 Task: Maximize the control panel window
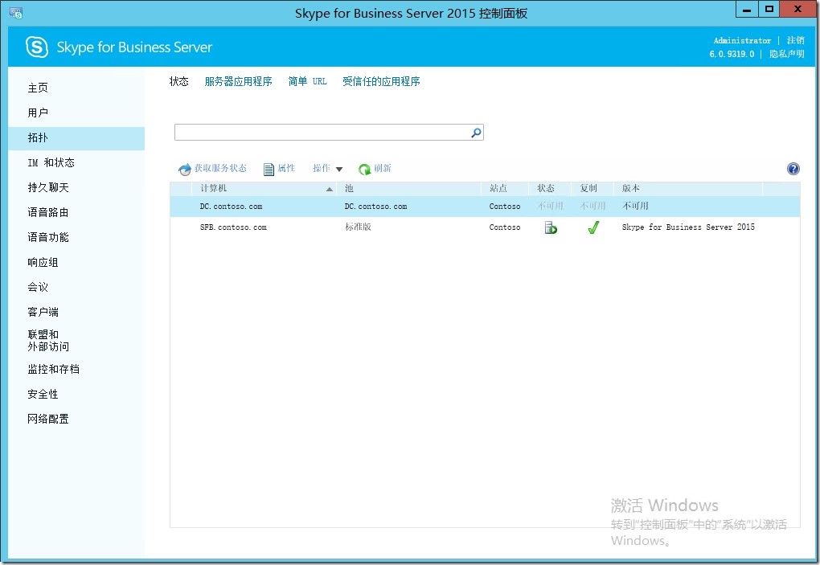tap(769, 10)
